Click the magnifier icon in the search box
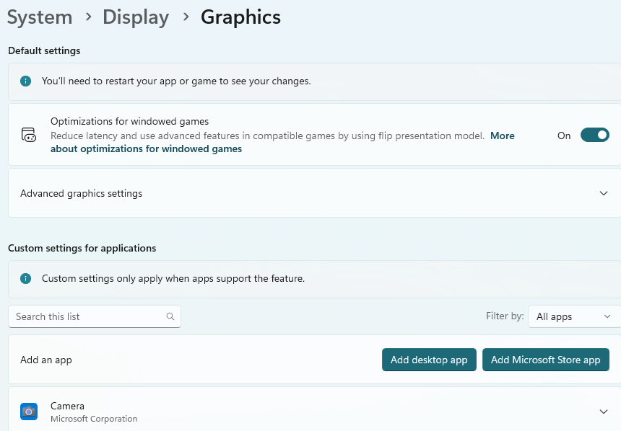 click(170, 316)
